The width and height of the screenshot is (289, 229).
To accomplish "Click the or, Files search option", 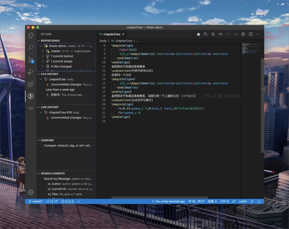I will pos(66,194).
